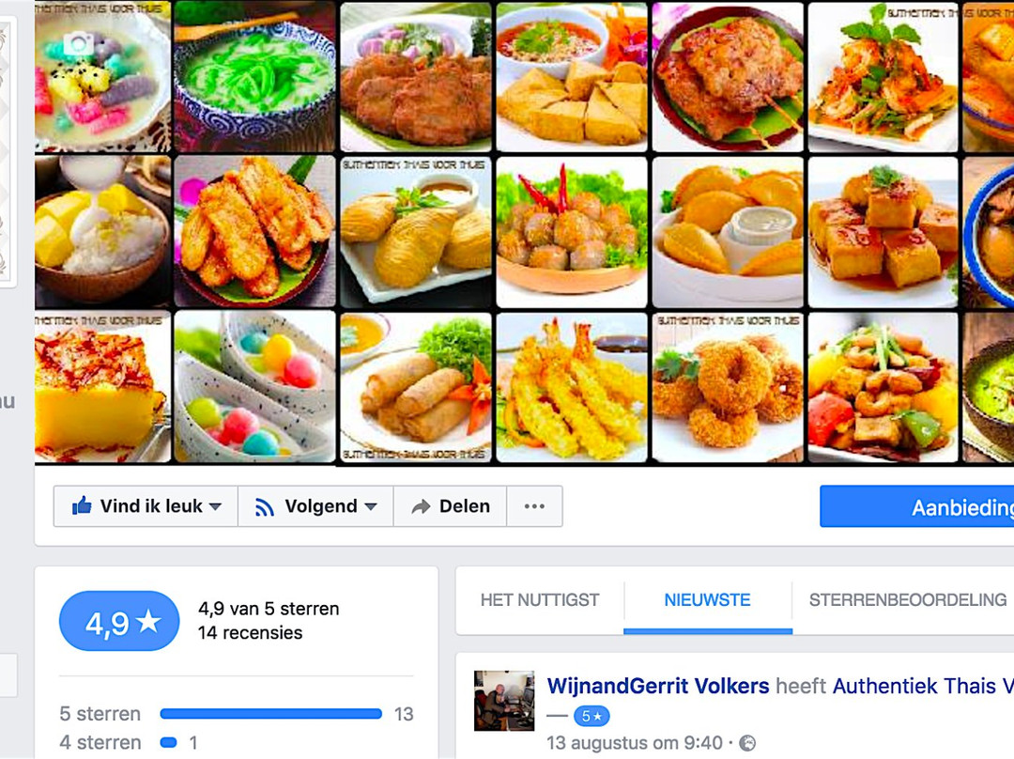Screen dimensions: 1014x759
Task: Click the globe privacy icon near review date
Action: click(x=747, y=743)
